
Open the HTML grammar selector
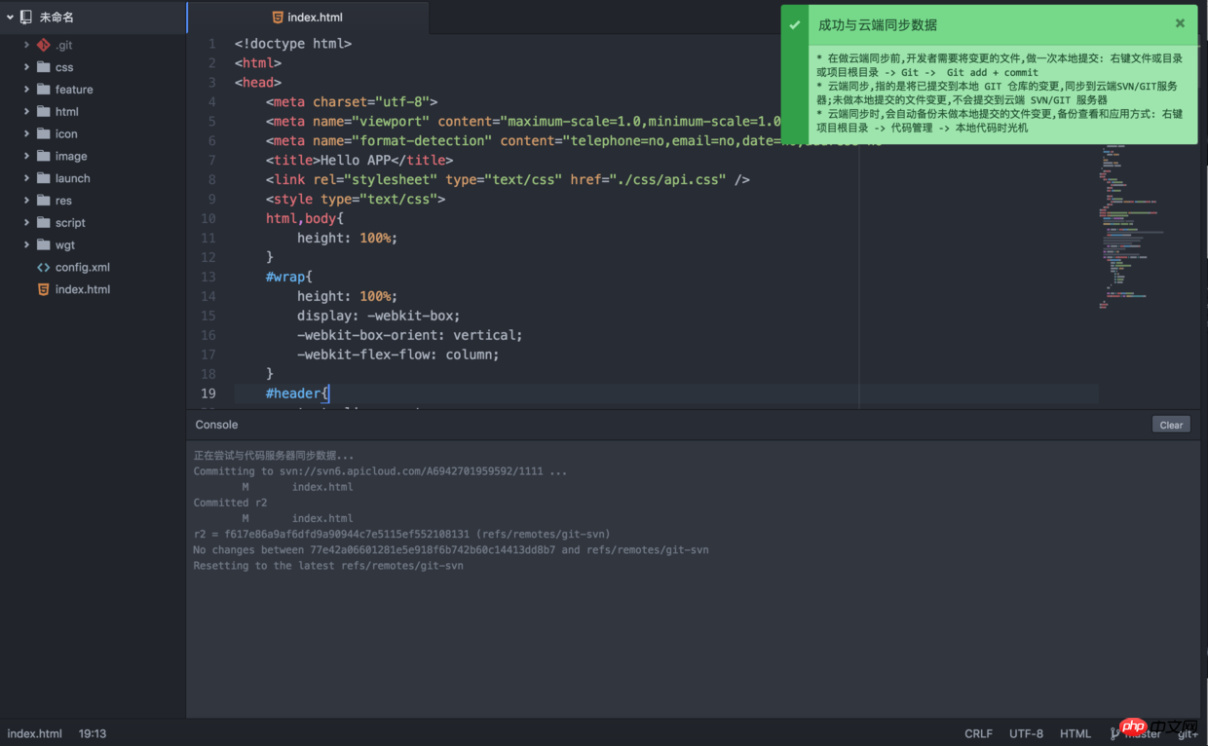tap(1076, 733)
